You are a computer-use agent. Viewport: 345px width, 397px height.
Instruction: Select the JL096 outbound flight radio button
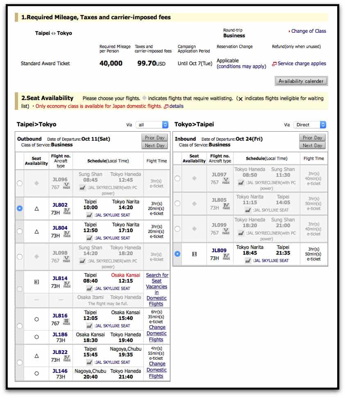(x=20, y=183)
